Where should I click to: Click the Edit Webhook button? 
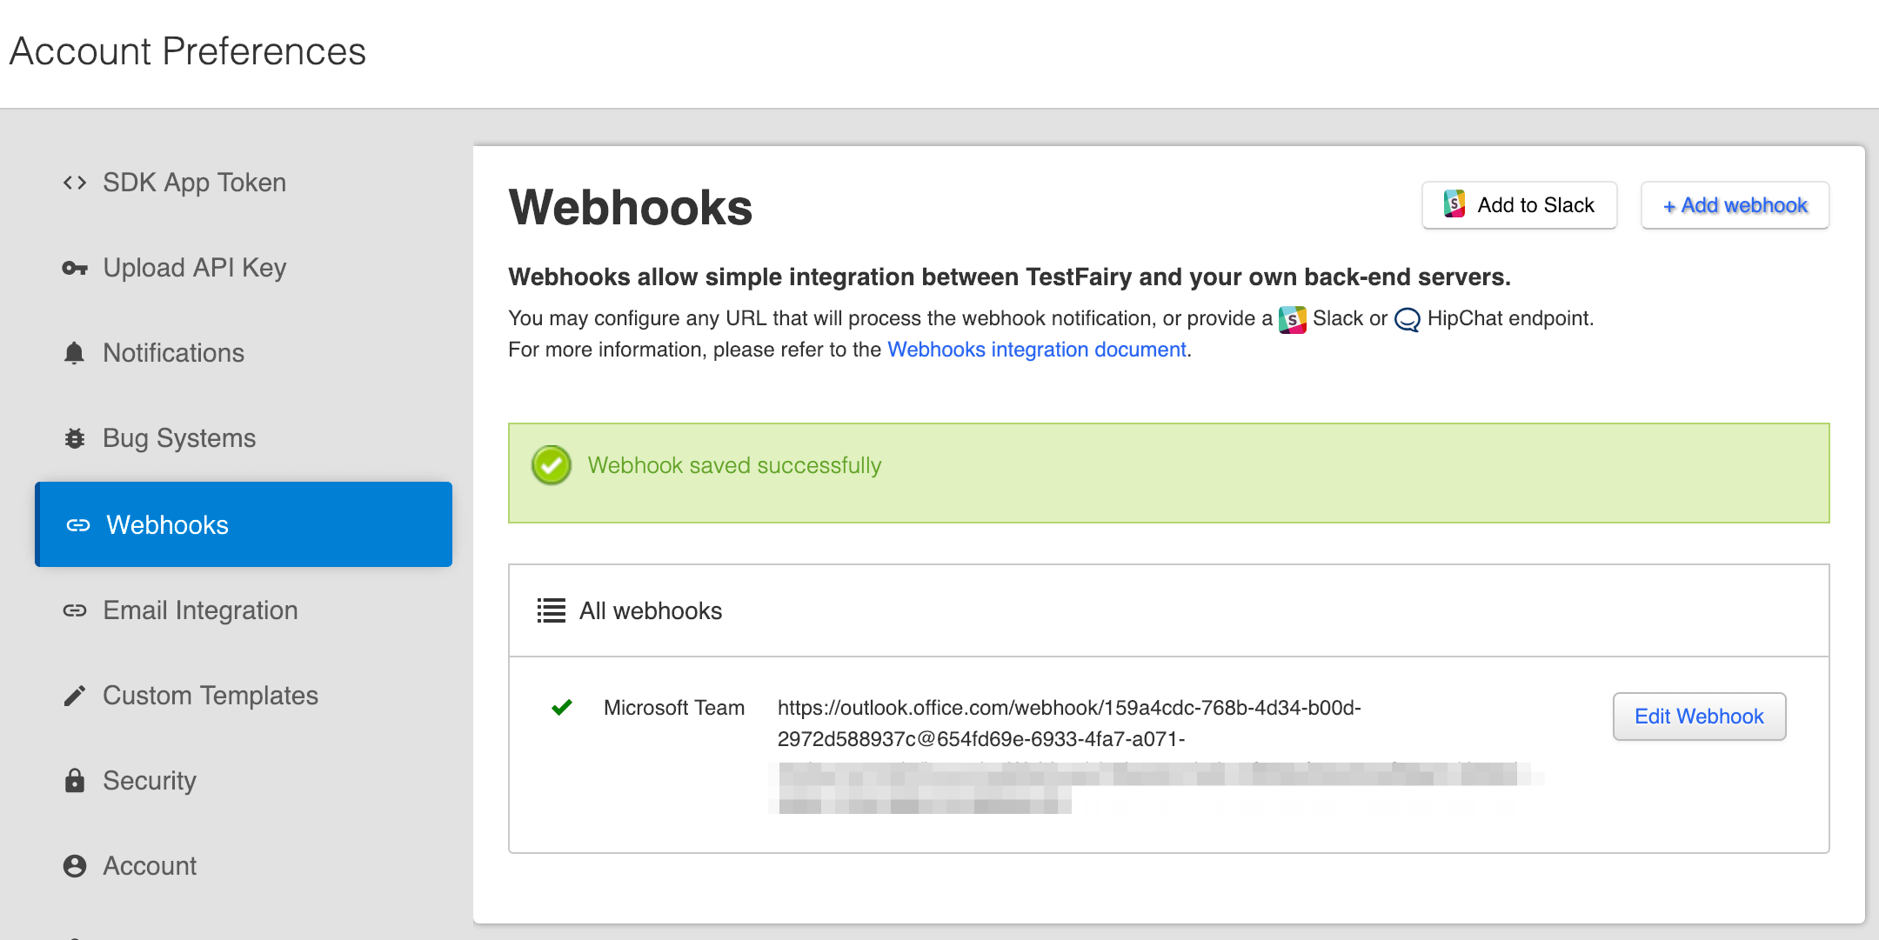point(1698,716)
